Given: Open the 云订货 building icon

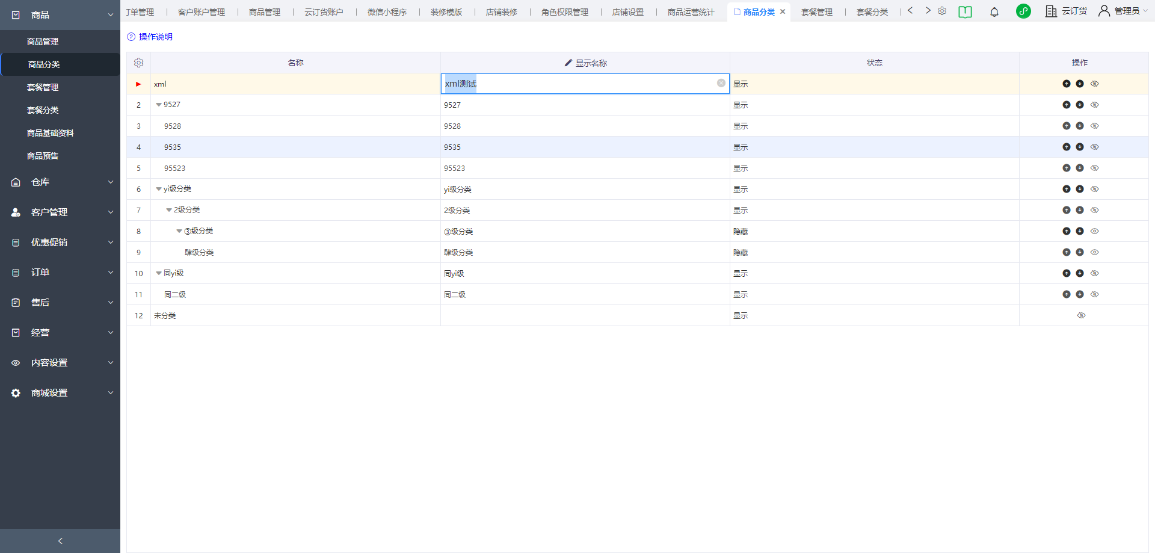Looking at the screenshot, I should 1051,11.
